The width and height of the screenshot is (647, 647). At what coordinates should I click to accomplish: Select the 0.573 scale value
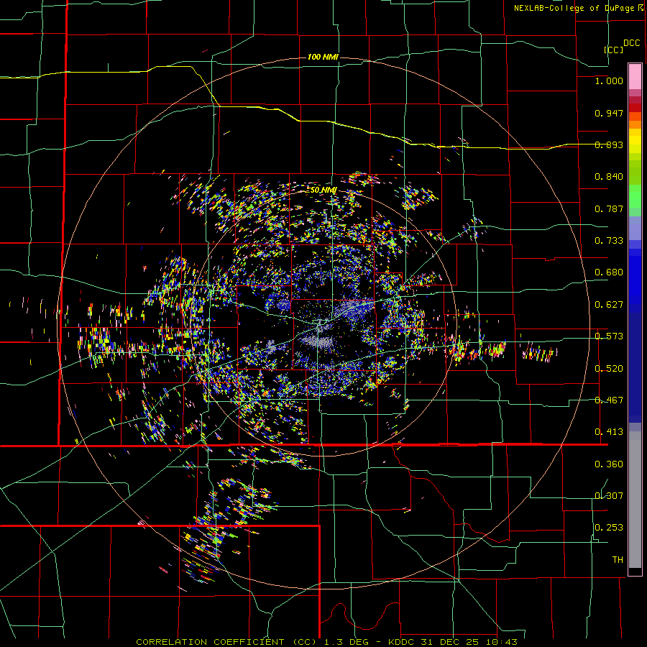tap(609, 336)
